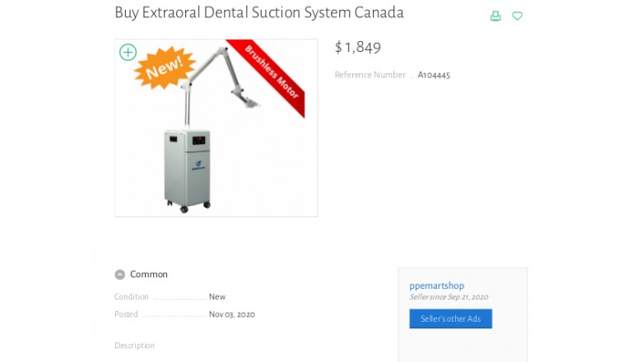The image size is (642, 362).
Task: Click the Reference Number label
Action: pyautogui.click(x=370, y=75)
